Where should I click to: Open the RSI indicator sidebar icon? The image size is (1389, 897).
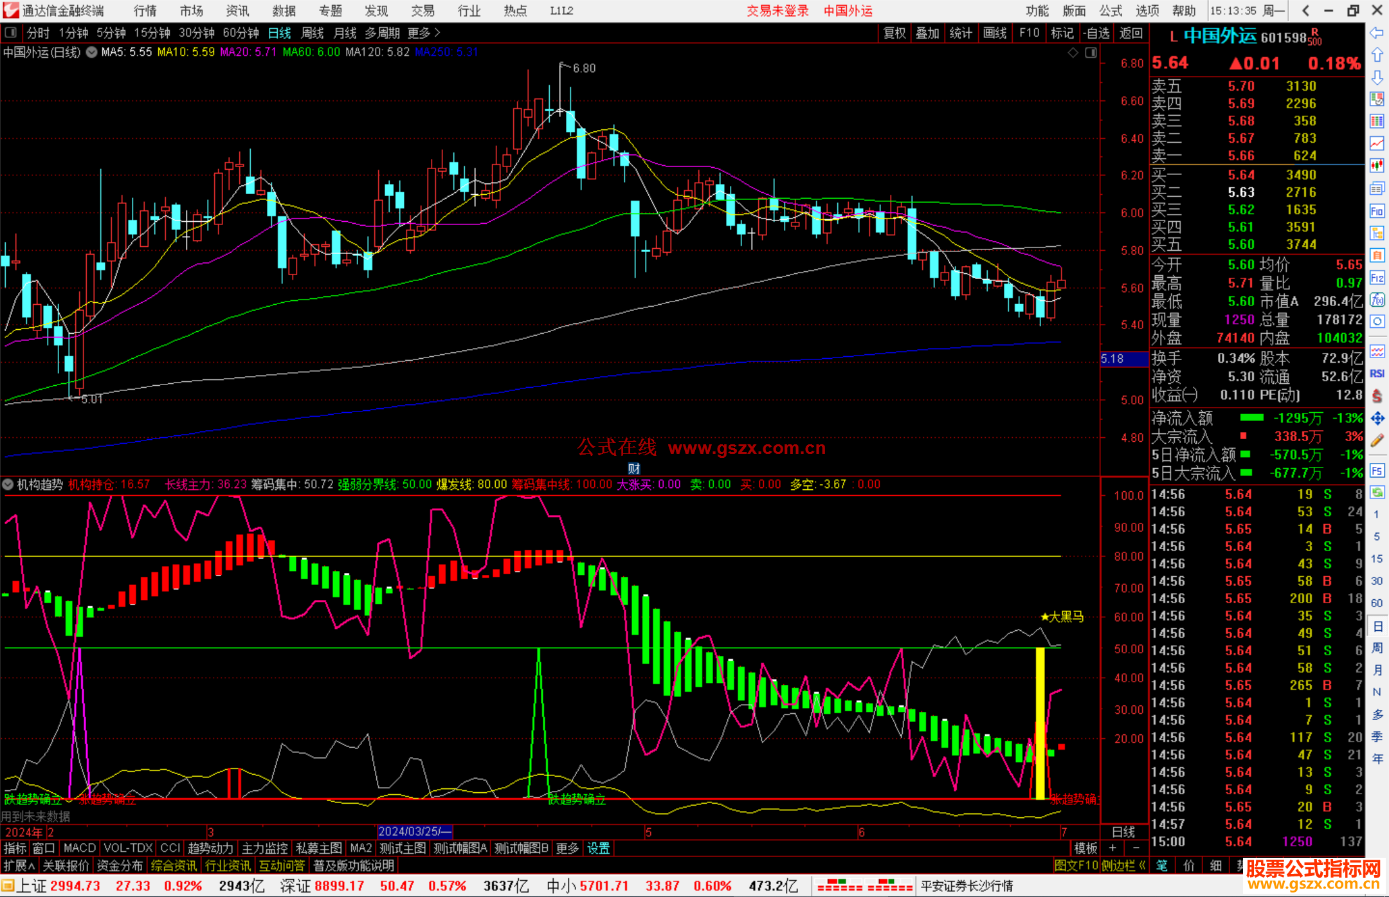[x=1377, y=374]
